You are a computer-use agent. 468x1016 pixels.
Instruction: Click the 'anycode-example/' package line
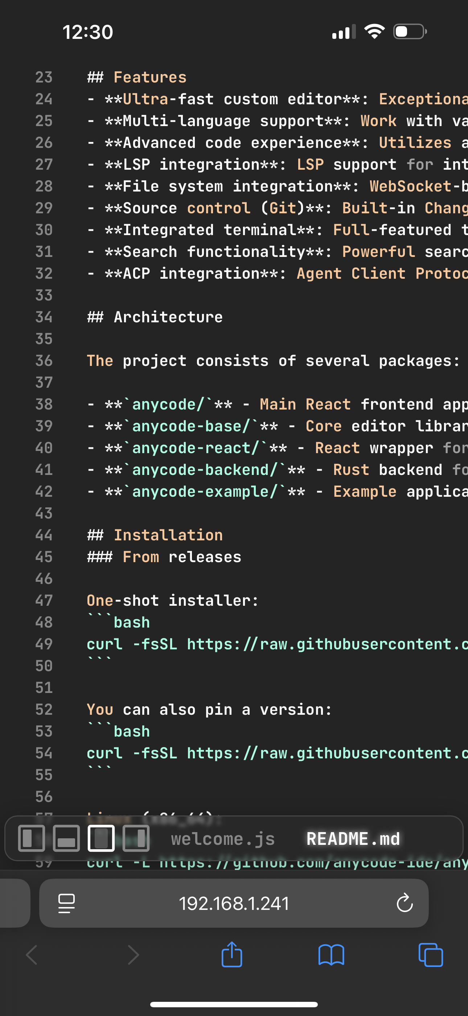(x=277, y=491)
